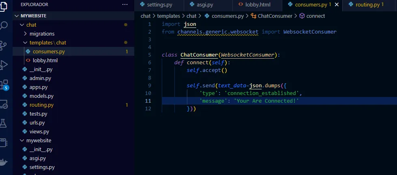Open the Extensions view with badge
This screenshot has height=175, width=397.
tap(4, 85)
